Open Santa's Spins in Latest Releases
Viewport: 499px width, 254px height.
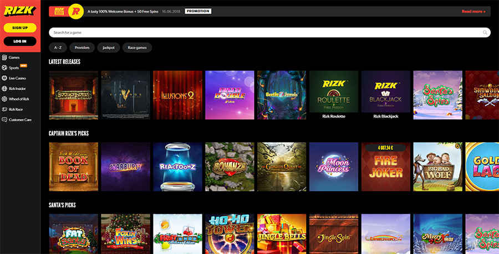click(x=437, y=95)
